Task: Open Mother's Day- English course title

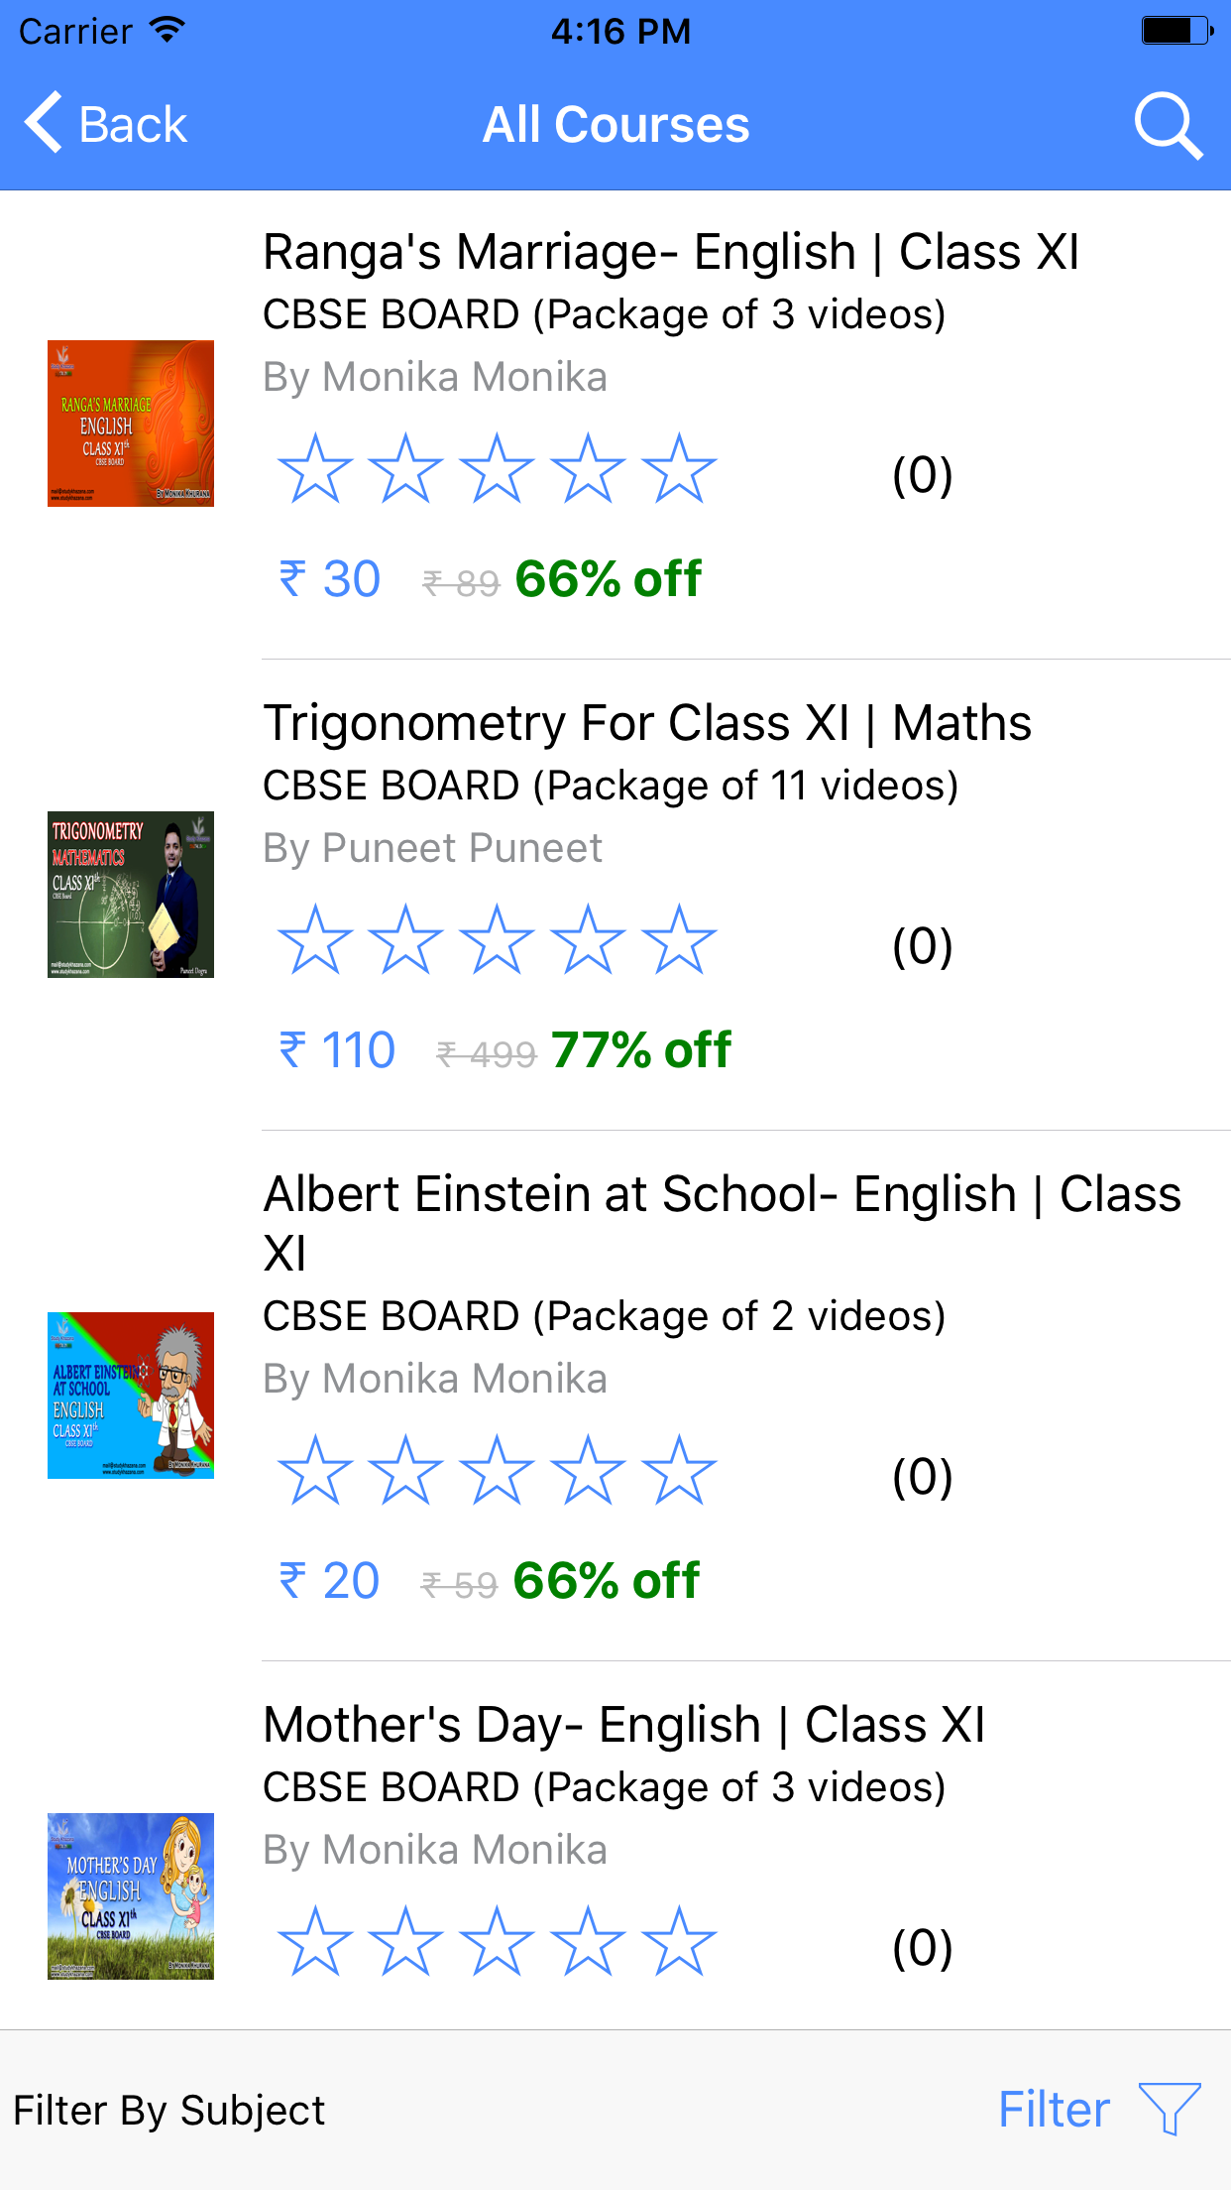Action: click(x=624, y=1725)
